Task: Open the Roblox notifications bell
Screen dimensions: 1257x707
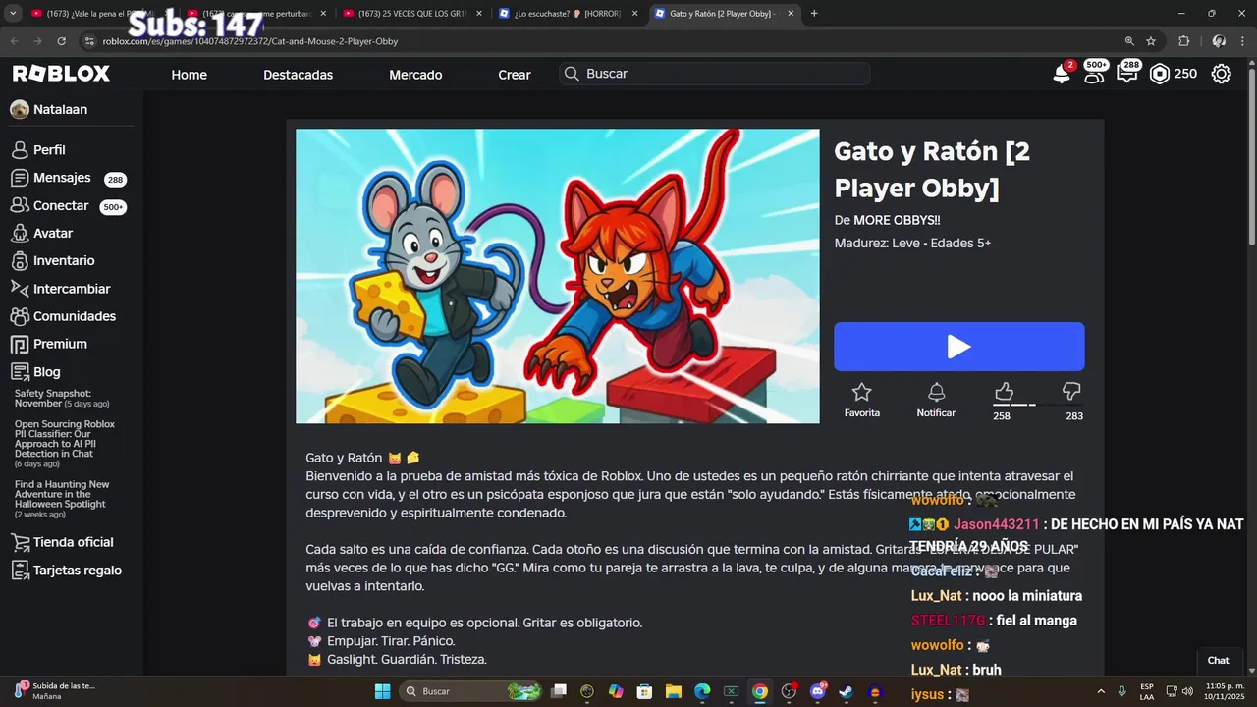Action: [x=1062, y=74]
